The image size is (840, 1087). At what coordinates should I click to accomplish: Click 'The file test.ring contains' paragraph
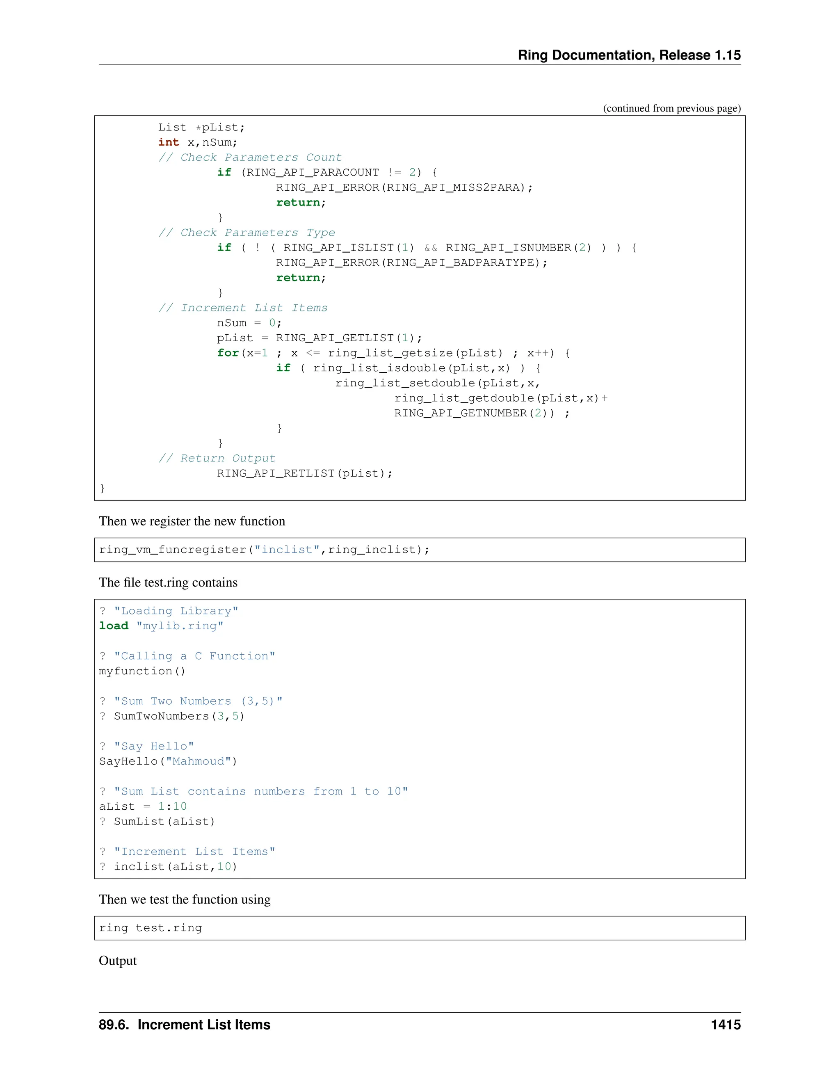click(x=168, y=582)
